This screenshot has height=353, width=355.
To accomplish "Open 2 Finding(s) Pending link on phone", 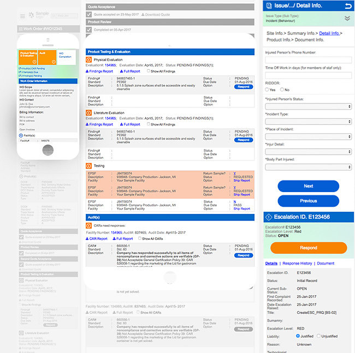I will tap(30, 76).
